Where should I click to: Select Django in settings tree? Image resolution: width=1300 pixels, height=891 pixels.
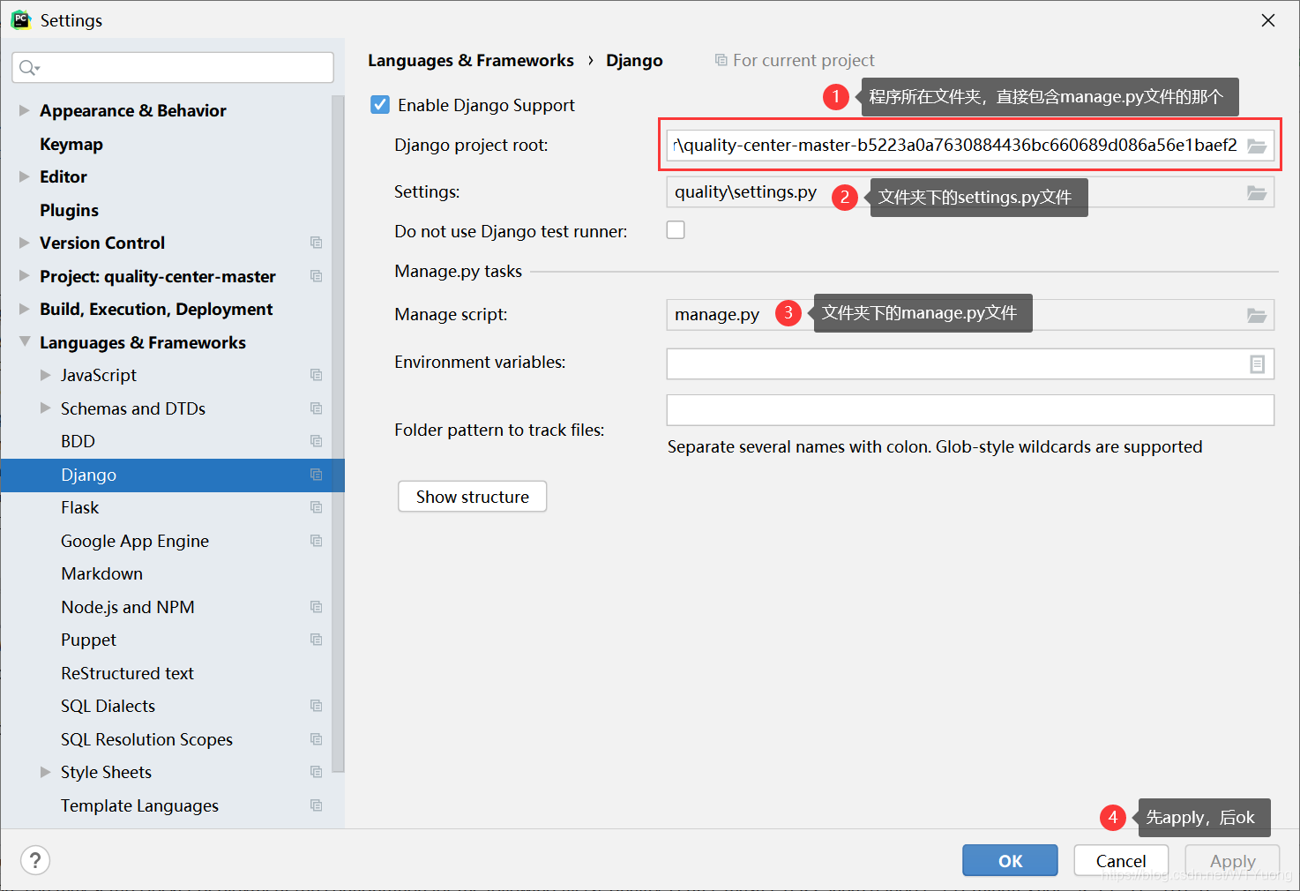[172, 475]
